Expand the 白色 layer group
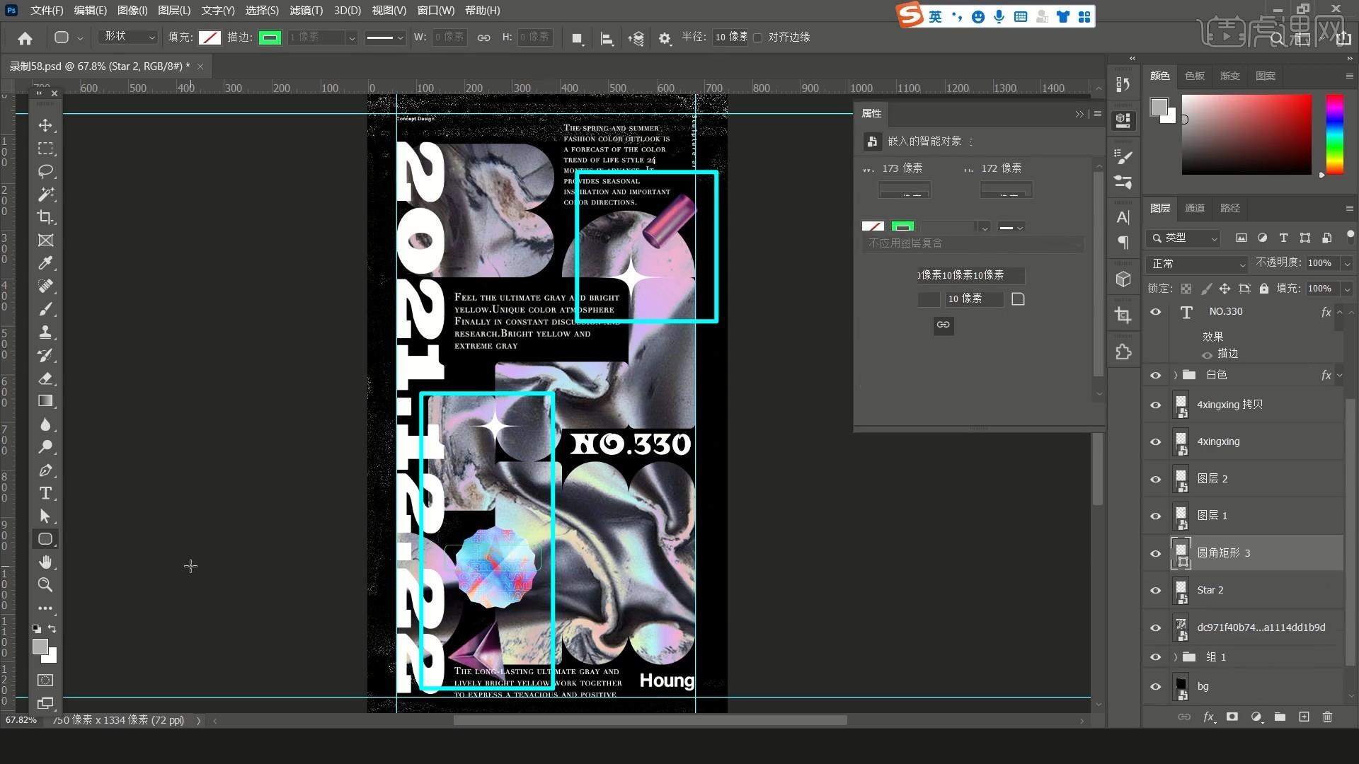Screen dimensions: 1359x764 coord(1176,375)
